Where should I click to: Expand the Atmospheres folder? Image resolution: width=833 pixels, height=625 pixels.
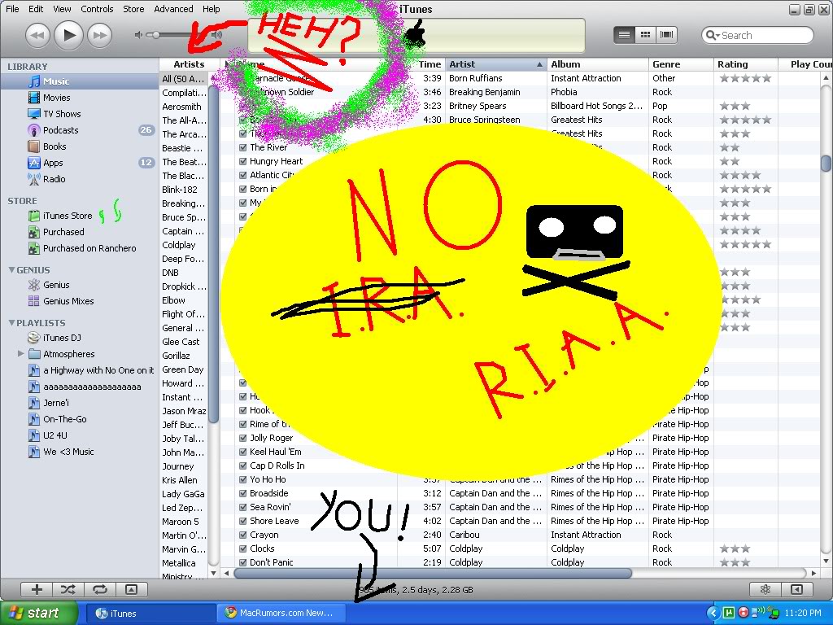point(20,353)
